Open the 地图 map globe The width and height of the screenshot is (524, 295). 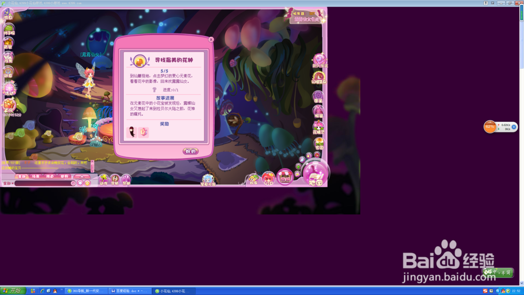click(315, 173)
